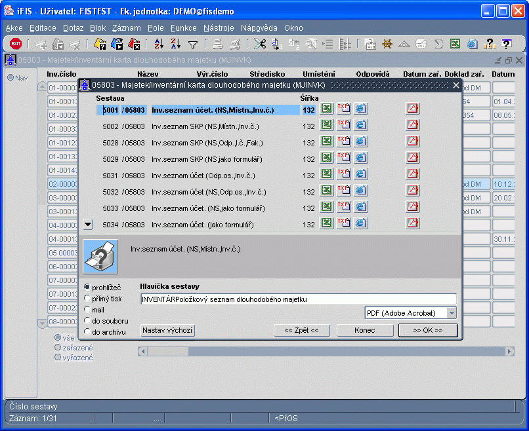Export report 5001 to Excel
Viewport: 529px width, 431px height.
[x=327, y=109]
